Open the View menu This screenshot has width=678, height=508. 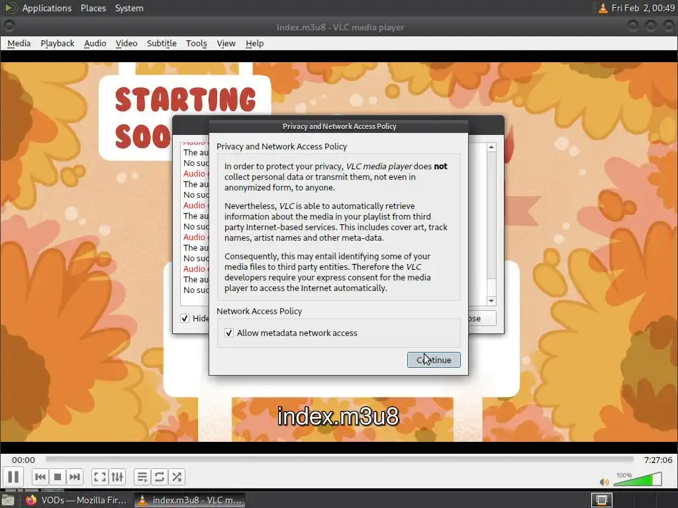coord(226,43)
